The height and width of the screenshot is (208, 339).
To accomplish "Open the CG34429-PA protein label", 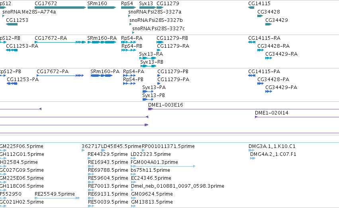I will (x=281, y=87).
